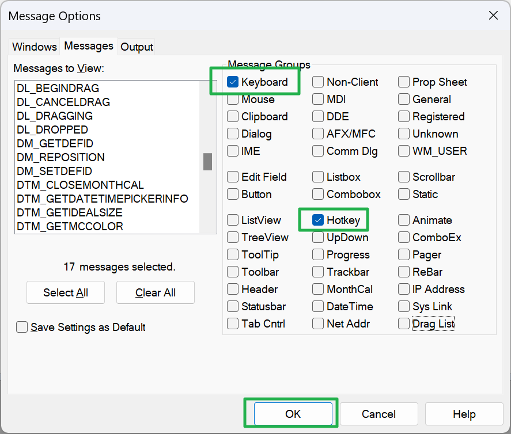Viewport: 511px width, 434px height.
Task: Check the DDE message group
Action: (x=317, y=116)
